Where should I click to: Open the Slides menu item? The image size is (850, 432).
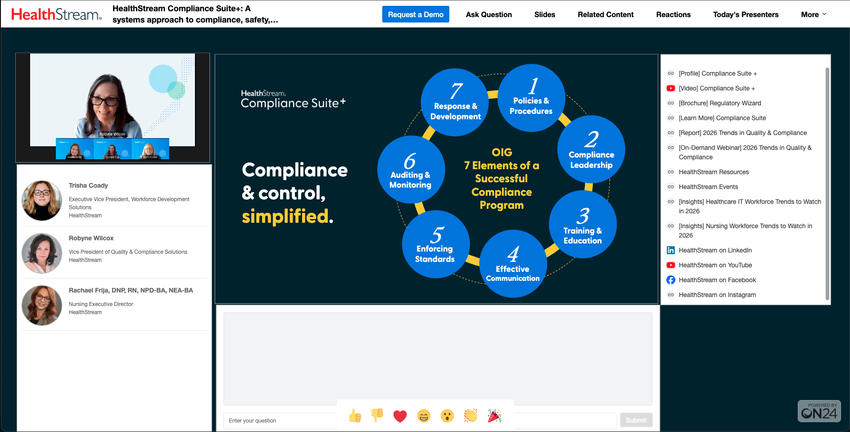(544, 14)
